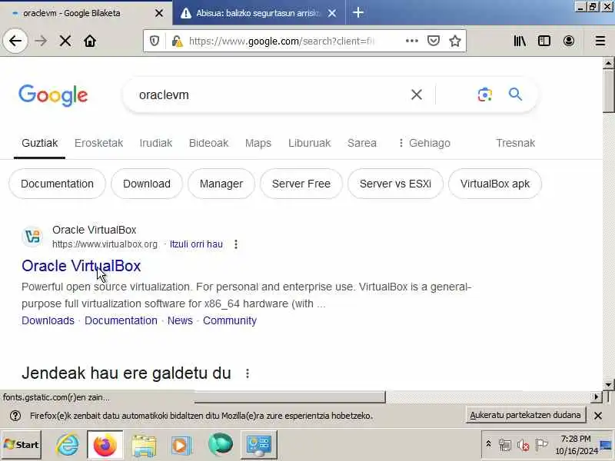The width and height of the screenshot is (615, 461).
Task: Bookmark this page with the star
Action: pos(455,41)
